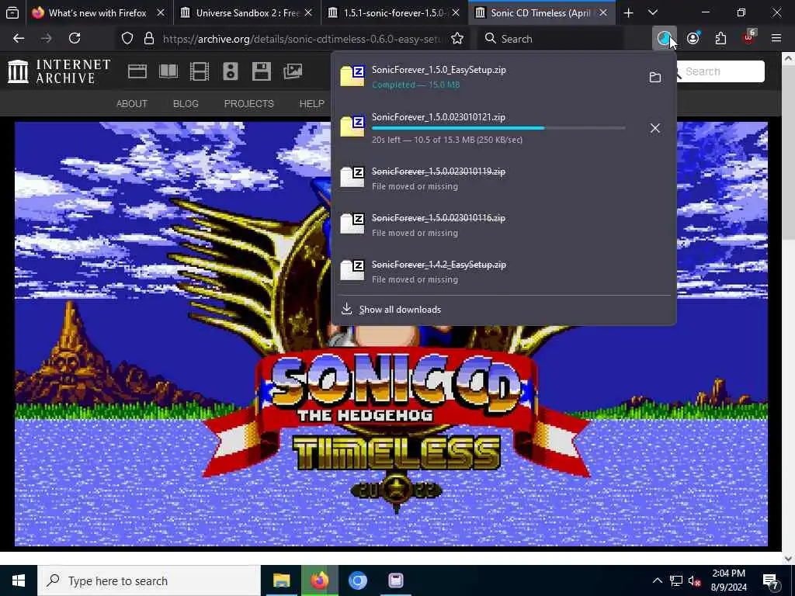Focus the Firefox Search box
The width and height of the screenshot is (795, 596).
point(551,39)
